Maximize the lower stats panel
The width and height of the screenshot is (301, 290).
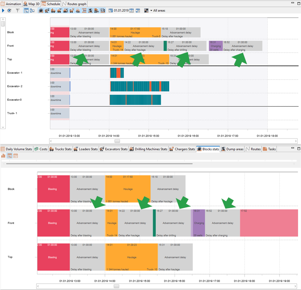tap(299, 148)
